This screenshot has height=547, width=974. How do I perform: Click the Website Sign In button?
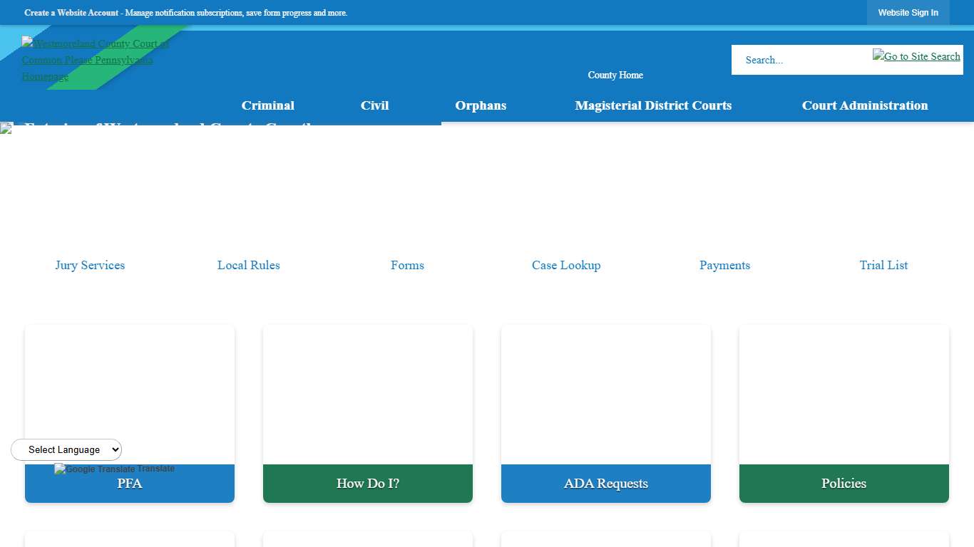[908, 12]
